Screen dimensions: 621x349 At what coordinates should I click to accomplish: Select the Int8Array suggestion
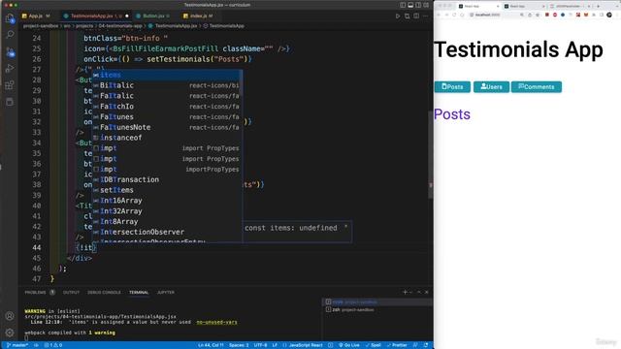[167, 222]
